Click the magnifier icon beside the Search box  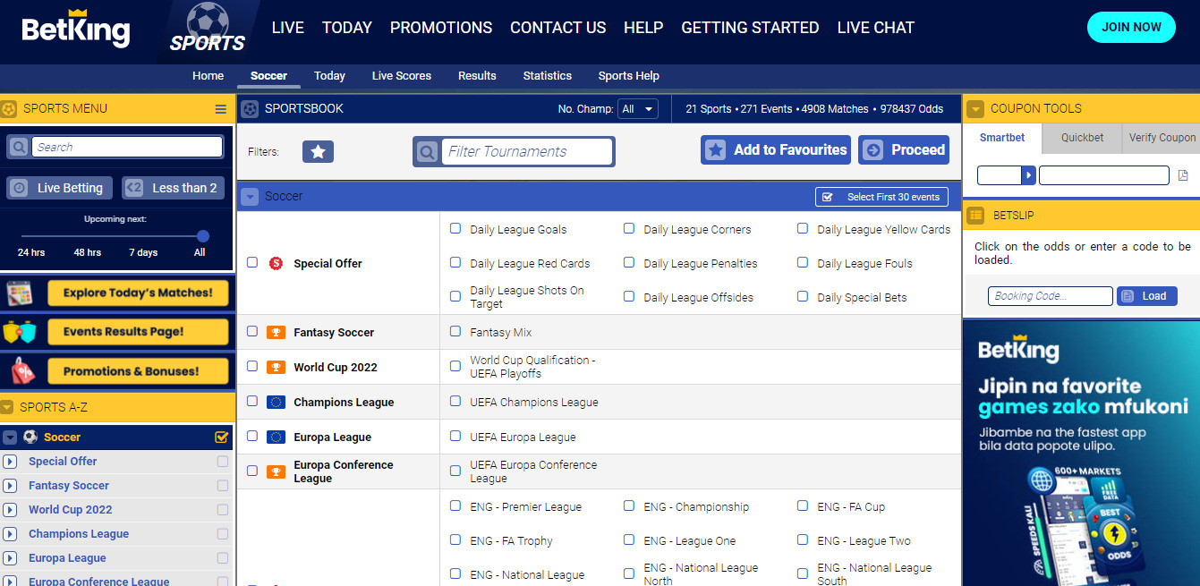(x=19, y=147)
